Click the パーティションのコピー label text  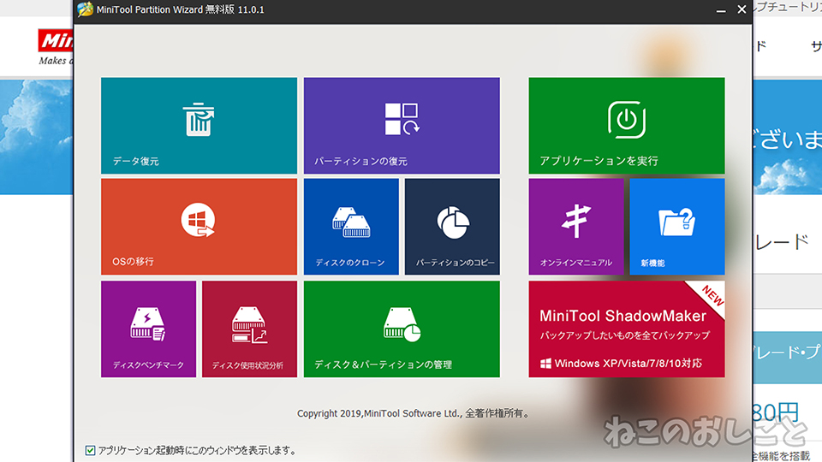click(455, 263)
